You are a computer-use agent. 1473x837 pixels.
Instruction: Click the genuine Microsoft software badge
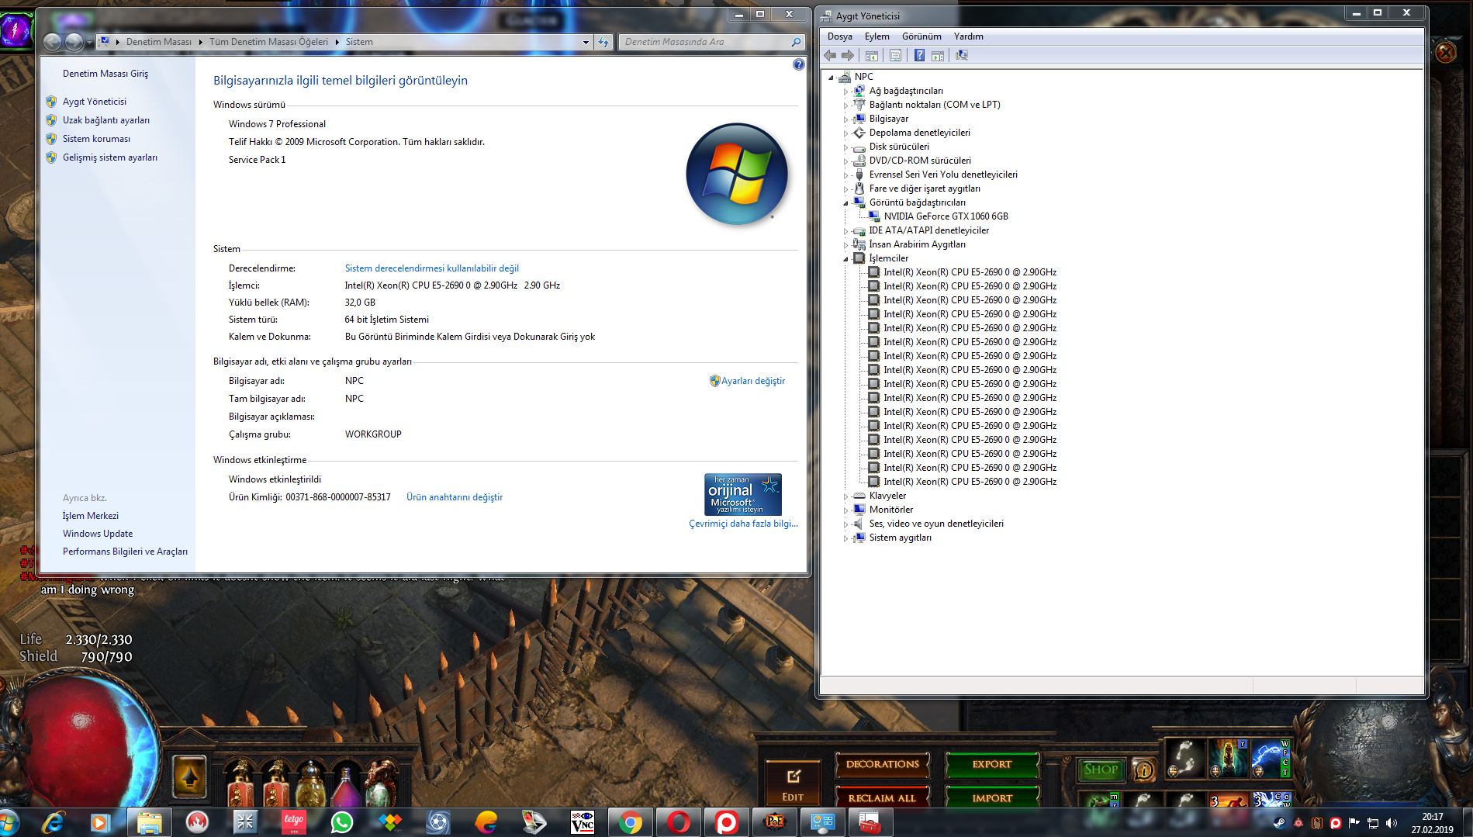(743, 494)
